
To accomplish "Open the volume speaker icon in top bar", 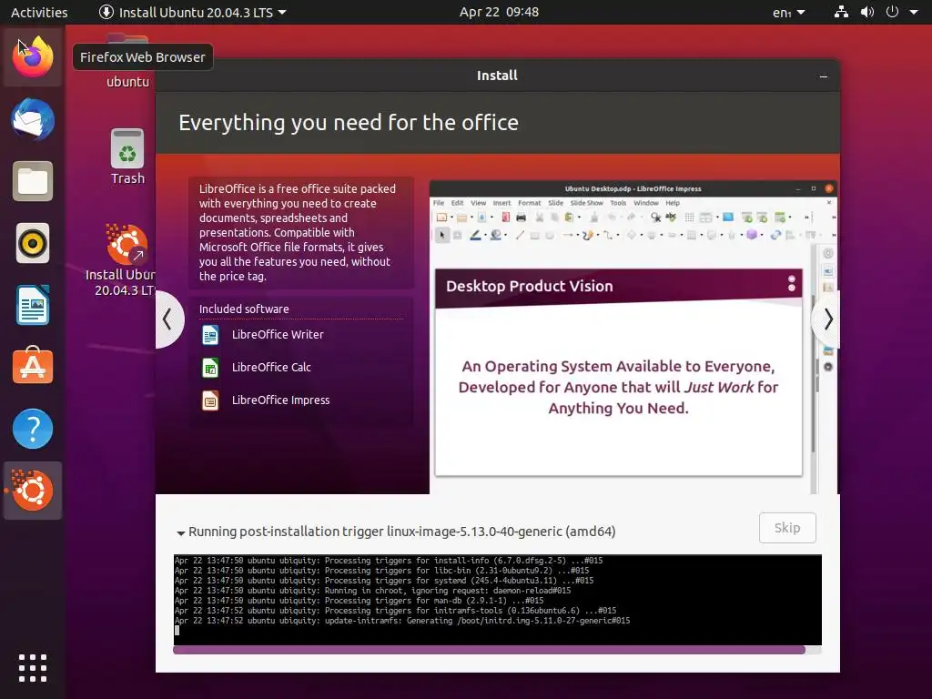I will tap(867, 12).
